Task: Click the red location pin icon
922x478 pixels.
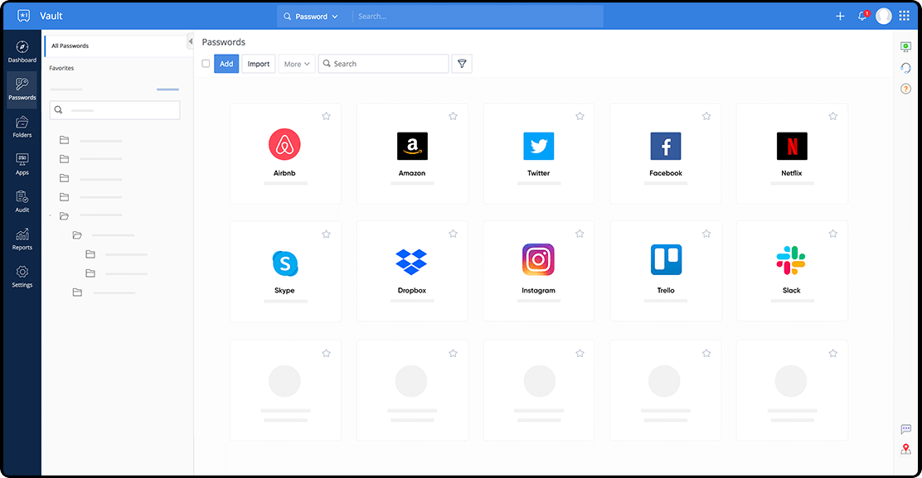Action: [906, 449]
